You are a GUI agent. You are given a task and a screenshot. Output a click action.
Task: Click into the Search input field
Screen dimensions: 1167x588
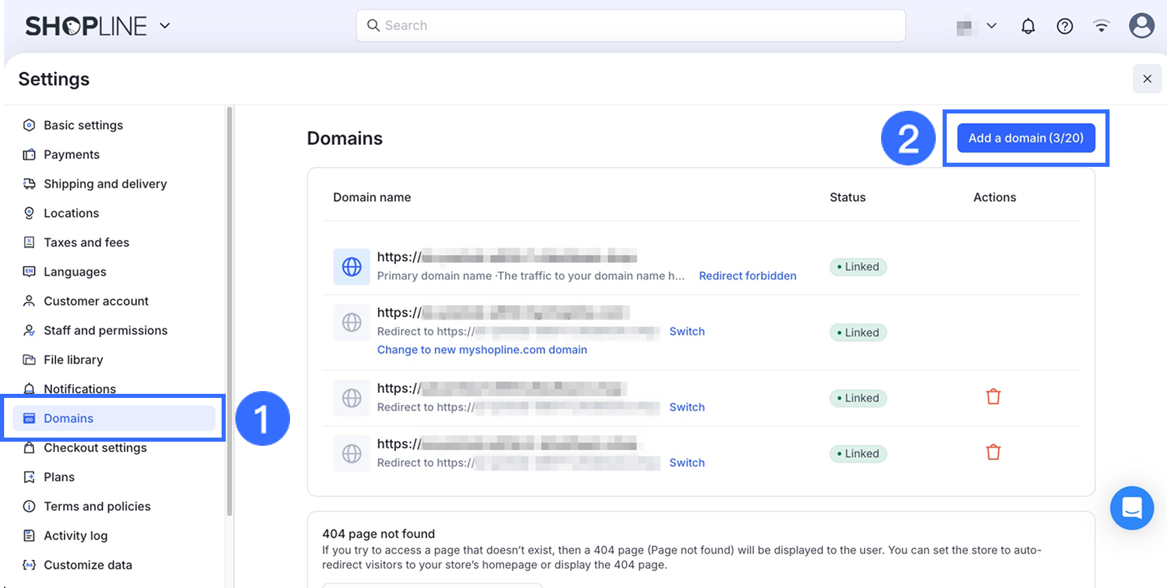(631, 25)
